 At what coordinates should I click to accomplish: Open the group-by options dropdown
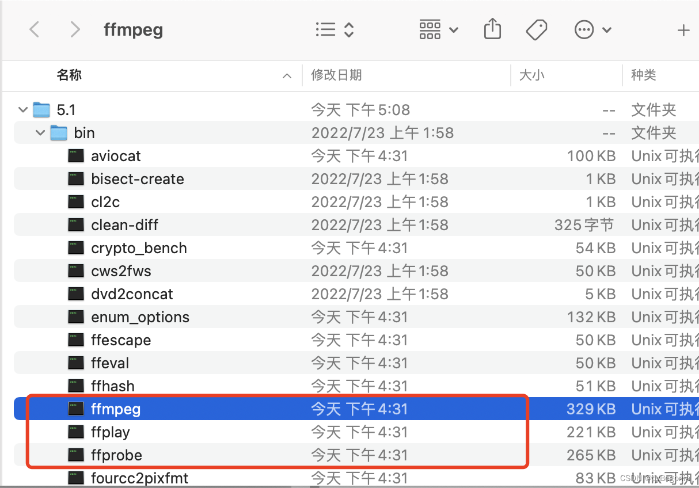pyautogui.click(x=438, y=29)
